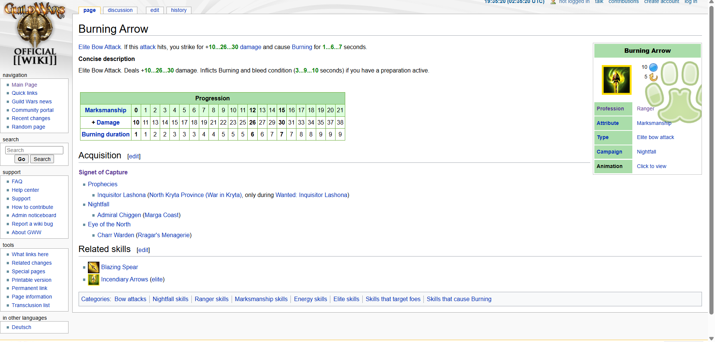Open How to contribute link
The width and height of the screenshot is (715, 342).
coord(32,207)
